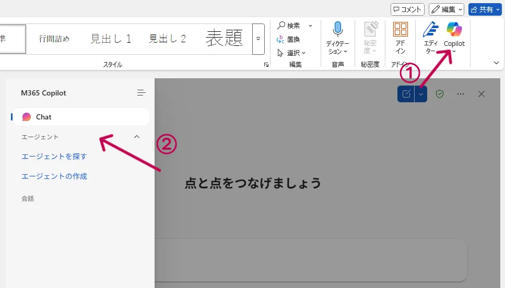This screenshot has width=505, height=288.
Task: Open dropdown beside new chat button
Action: click(x=420, y=94)
